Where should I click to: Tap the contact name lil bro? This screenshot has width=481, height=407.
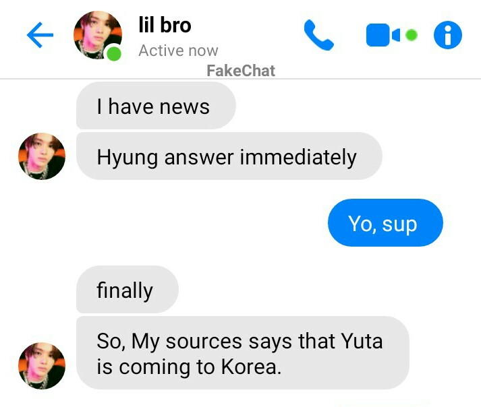click(165, 25)
